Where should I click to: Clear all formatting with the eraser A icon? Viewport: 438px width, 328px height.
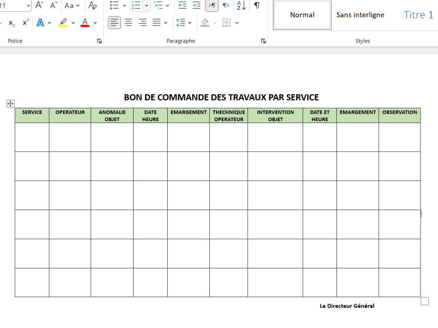tap(92, 5)
